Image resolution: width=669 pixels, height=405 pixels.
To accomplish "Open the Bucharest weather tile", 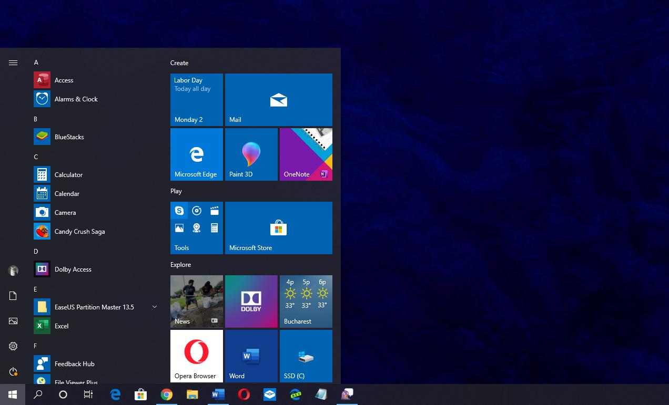I will 306,302.
